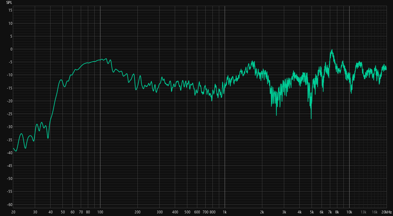Click the curve's bass peak at 100 Hz
Screen dimensions: 393x216
[102, 59]
